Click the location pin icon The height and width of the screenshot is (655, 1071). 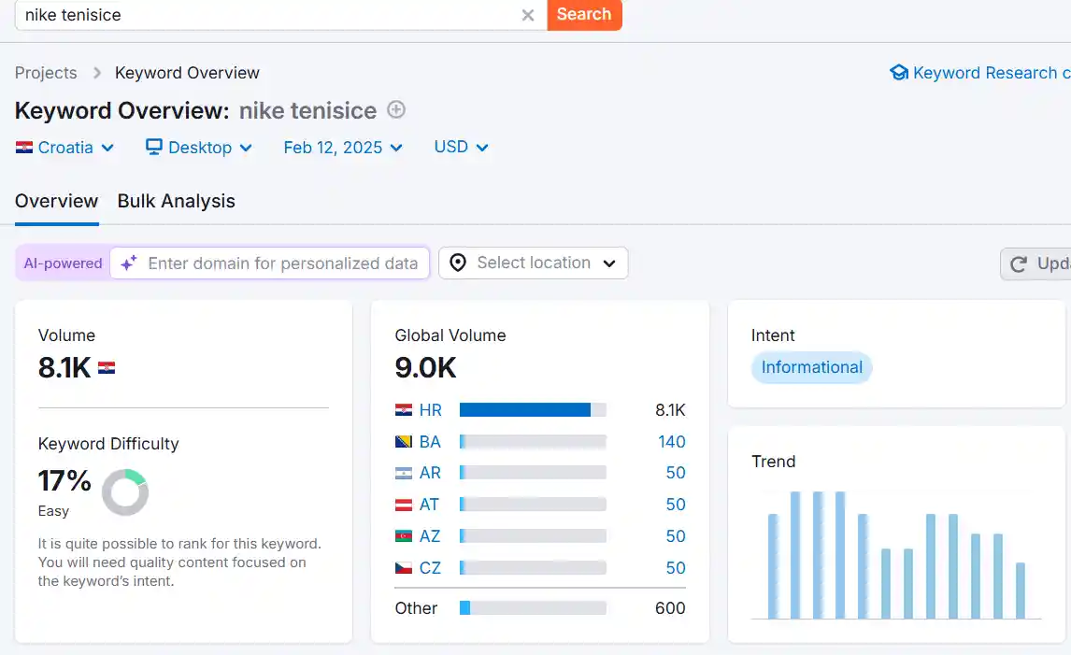click(458, 263)
